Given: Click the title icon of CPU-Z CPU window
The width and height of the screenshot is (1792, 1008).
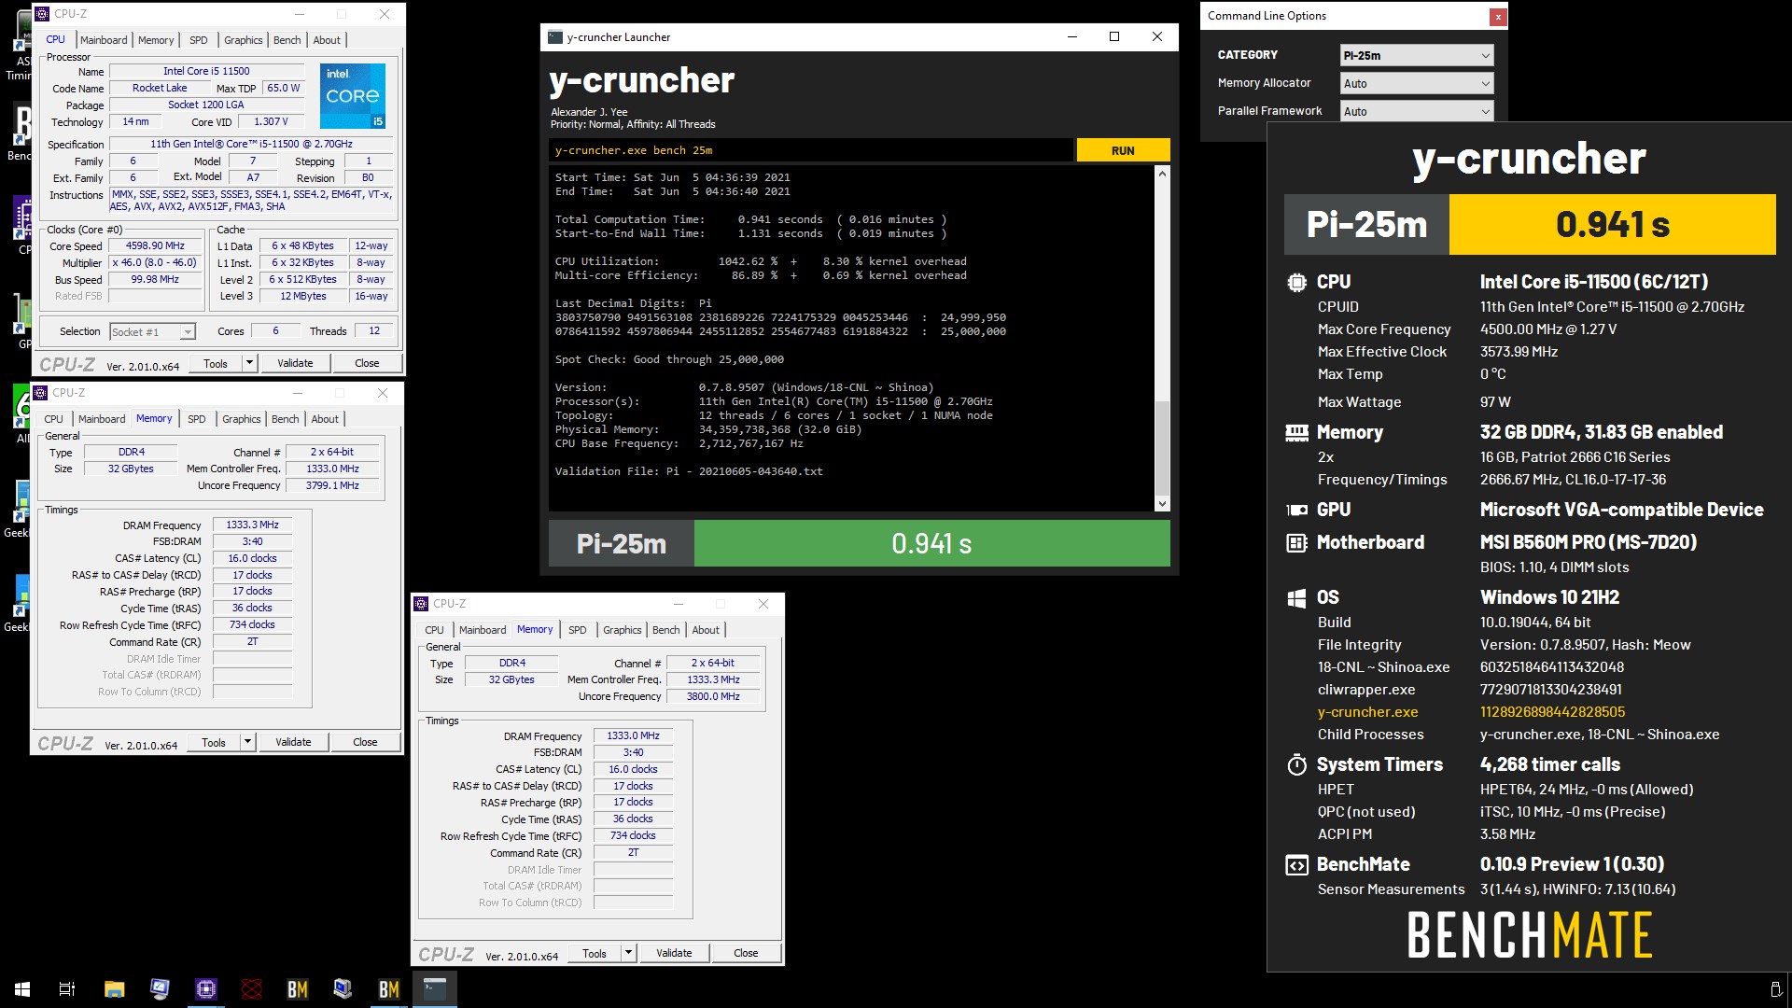Looking at the screenshot, I should click(42, 14).
